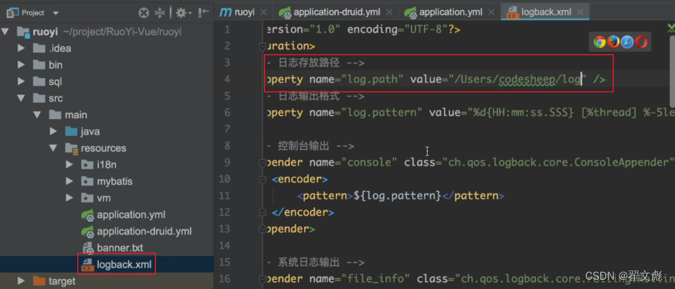Click the collapse all icon in Project toolbar
Viewport: 675px width, 289px height.
[x=160, y=13]
